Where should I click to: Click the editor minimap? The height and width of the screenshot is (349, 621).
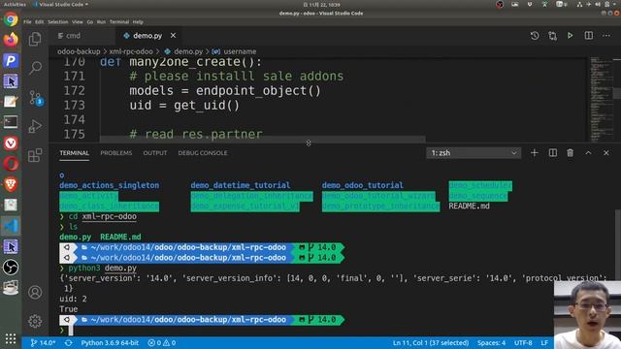[602, 99]
